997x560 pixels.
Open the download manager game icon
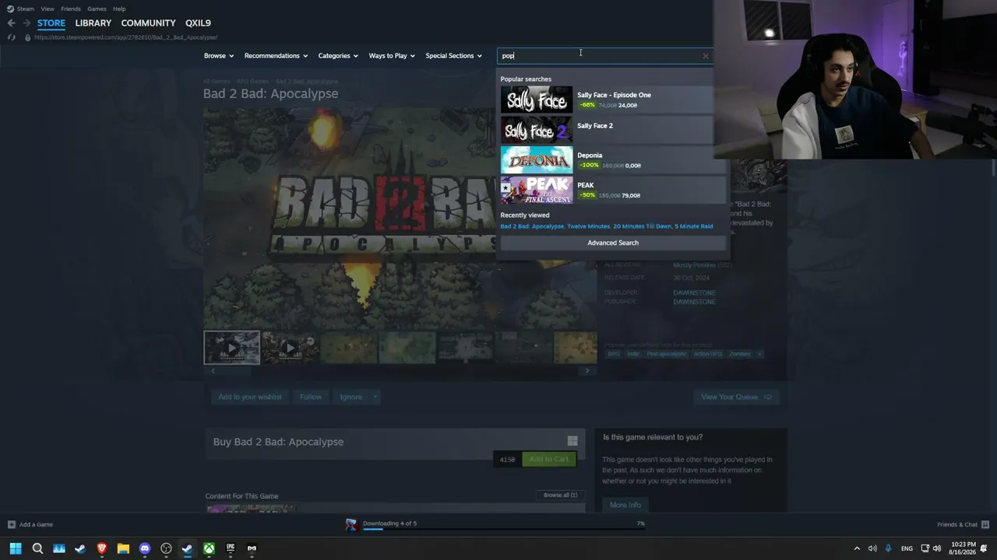tap(351, 524)
